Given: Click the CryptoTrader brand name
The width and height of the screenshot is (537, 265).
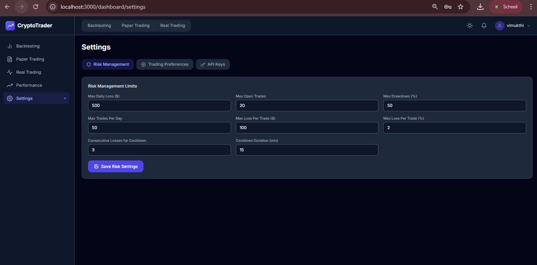Looking at the screenshot, I should (x=35, y=26).
